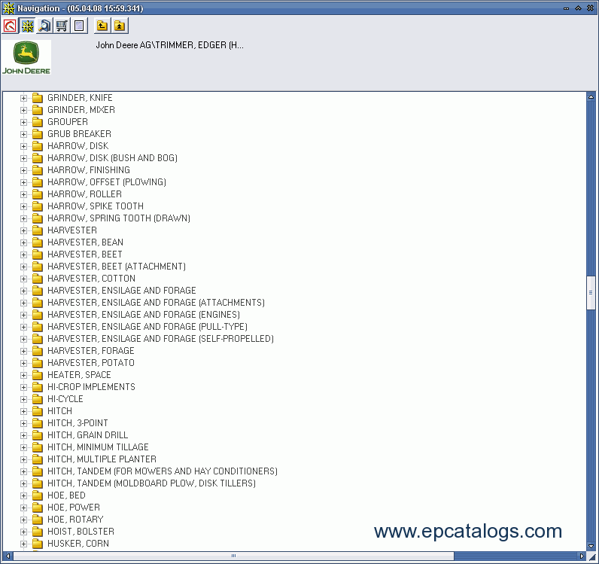Select the HARVESTER, POTATO folder icon
The height and width of the screenshot is (564, 599).
coord(37,363)
